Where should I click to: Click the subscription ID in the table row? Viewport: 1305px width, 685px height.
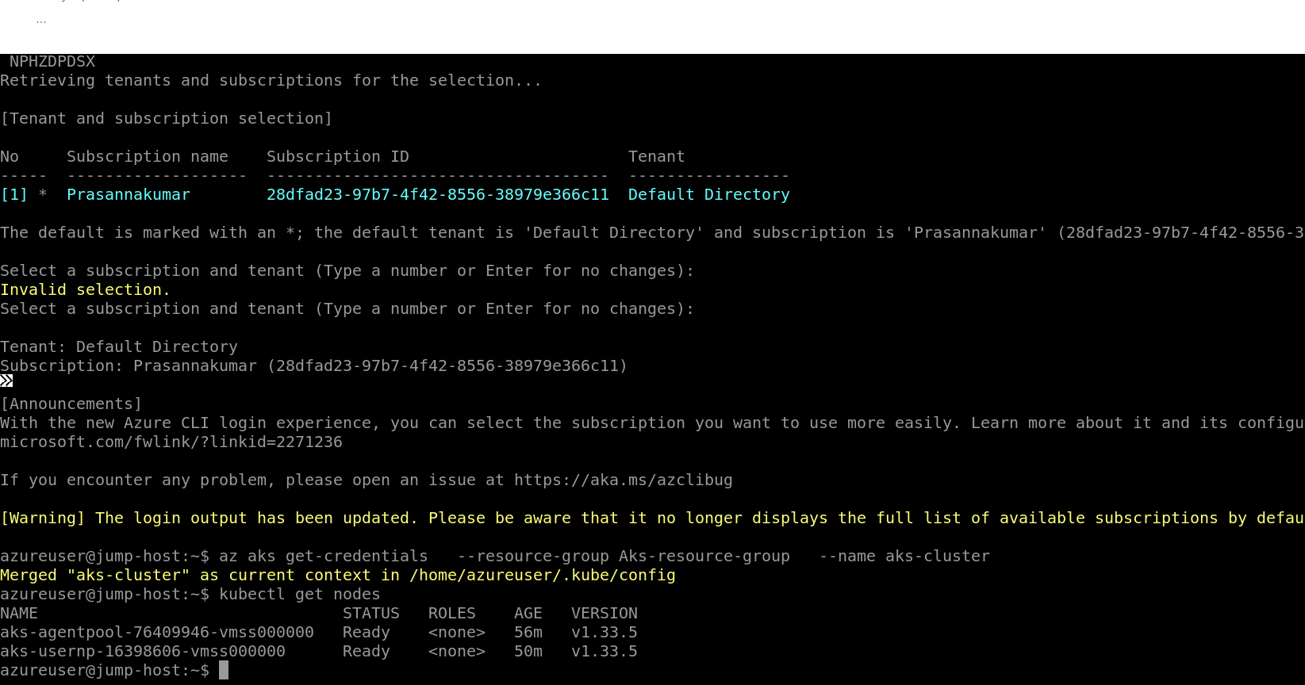pos(437,194)
